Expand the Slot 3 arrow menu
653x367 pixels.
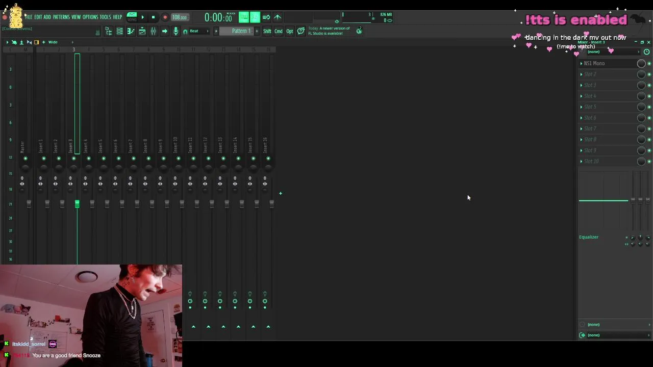pyautogui.click(x=581, y=85)
